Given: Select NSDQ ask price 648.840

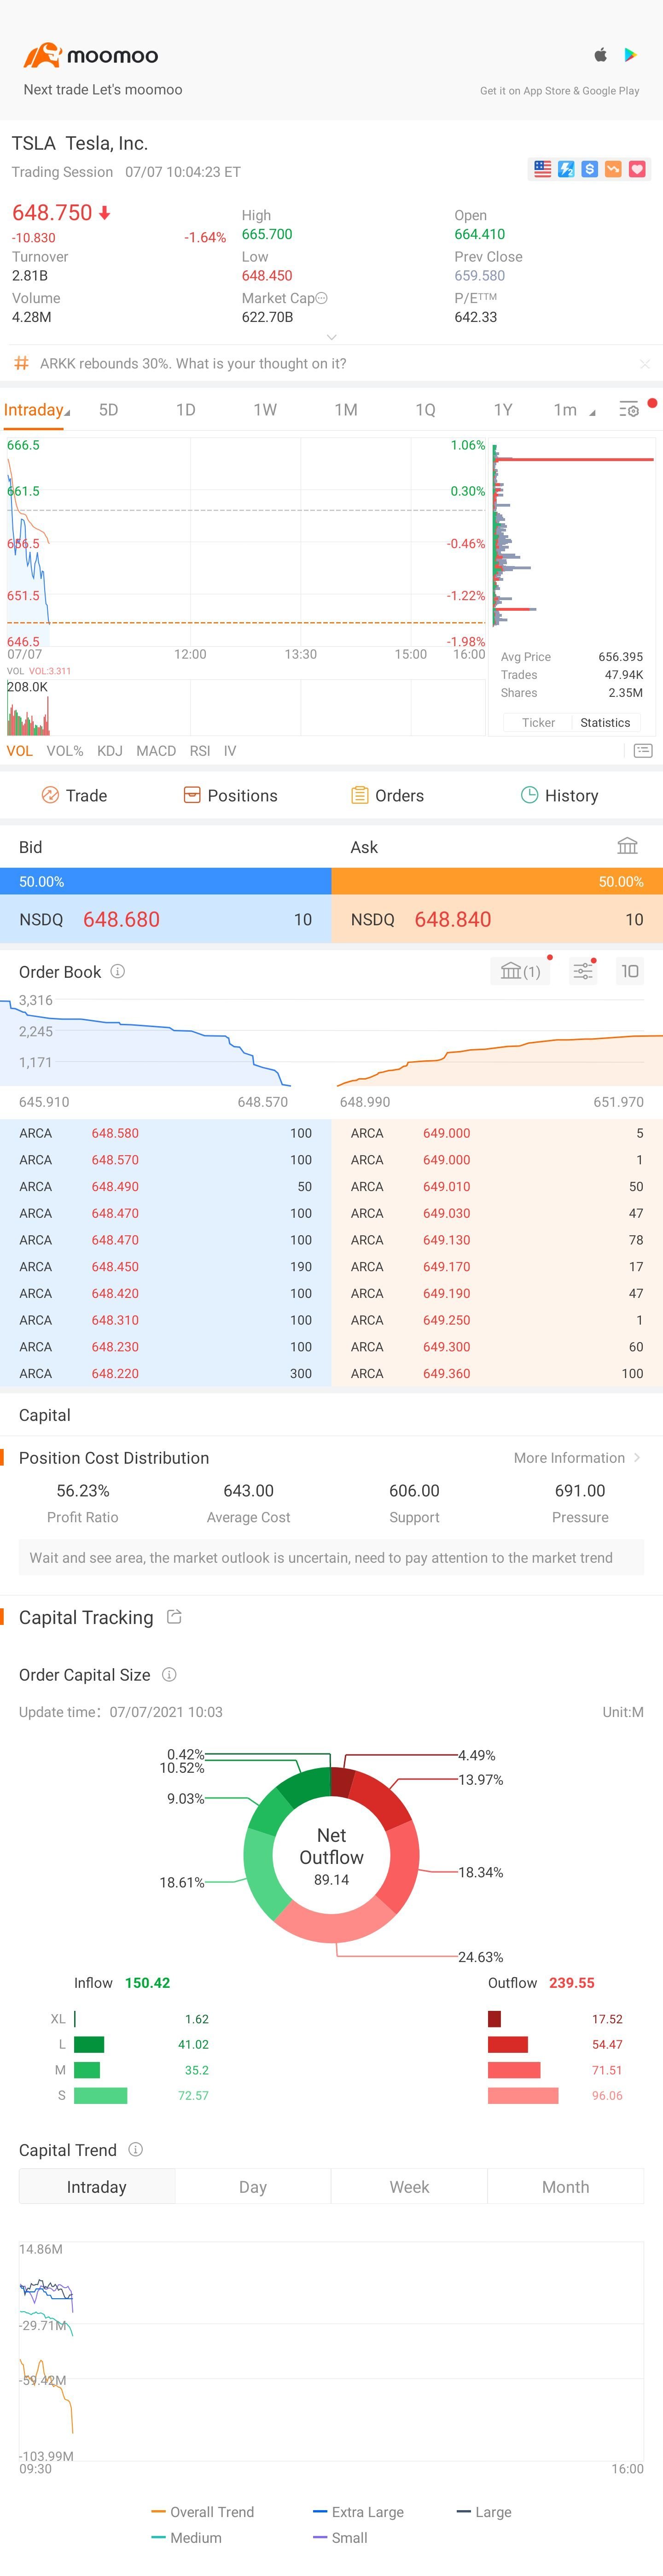Looking at the screenshot, I should [453, 919].
